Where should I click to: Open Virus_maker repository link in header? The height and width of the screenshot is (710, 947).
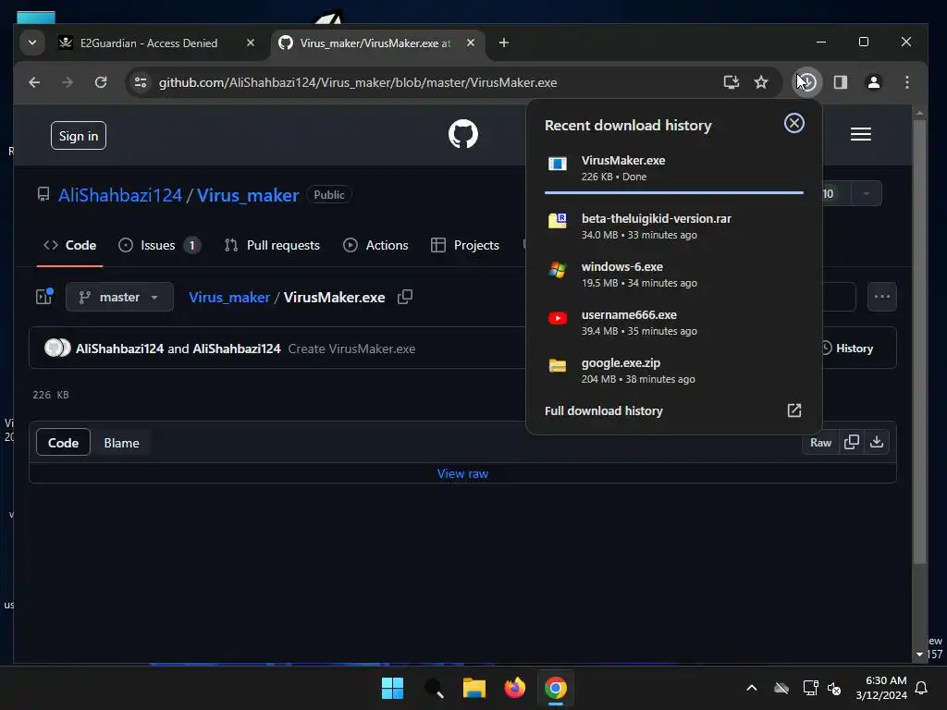[x=248, y=195]
